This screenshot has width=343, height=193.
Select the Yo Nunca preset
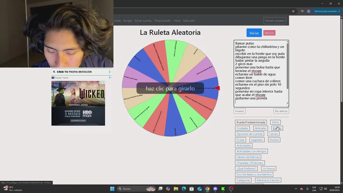coord(269,169)
